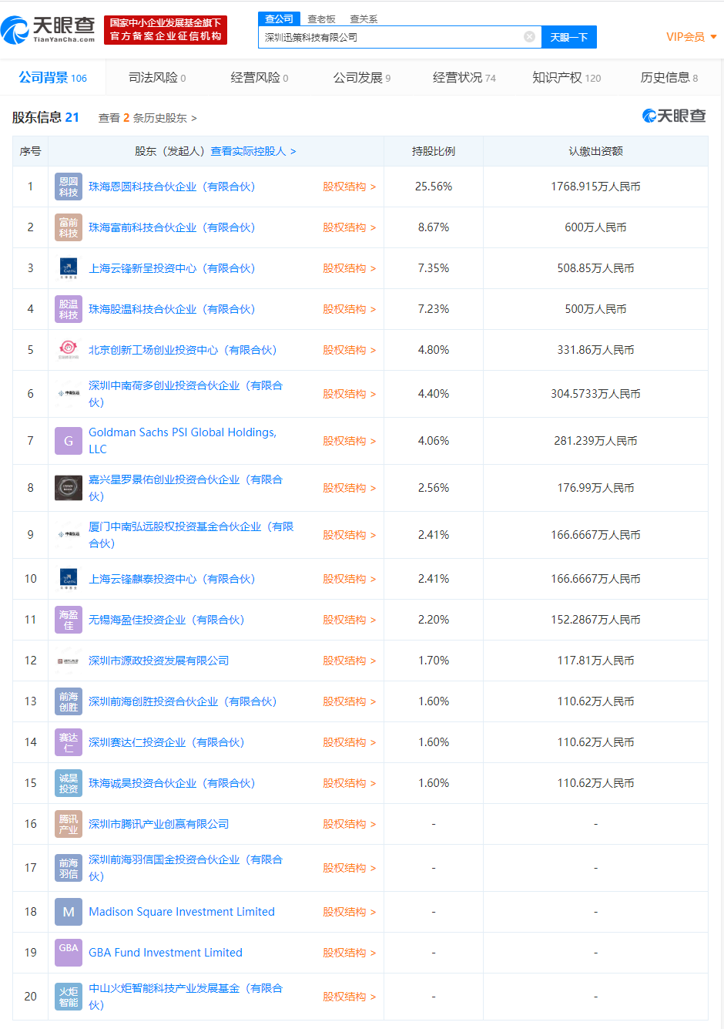This screenshot has height=1029, width=724.
Task: Open the 司法风险 tab
Action: coord(157,78)
